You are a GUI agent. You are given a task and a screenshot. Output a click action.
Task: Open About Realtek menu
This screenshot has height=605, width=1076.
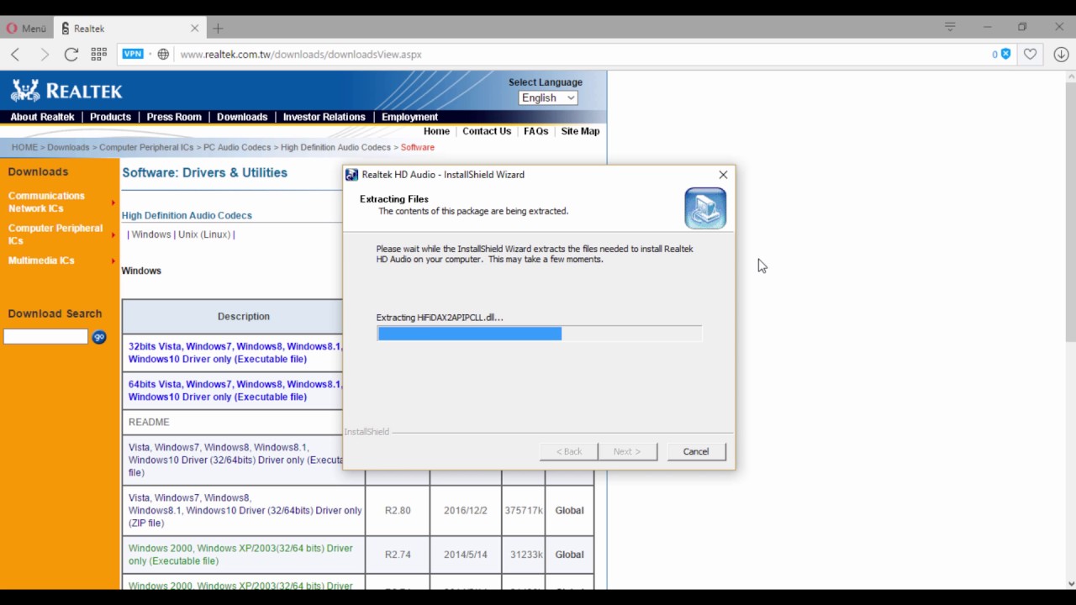pos(42,117)
